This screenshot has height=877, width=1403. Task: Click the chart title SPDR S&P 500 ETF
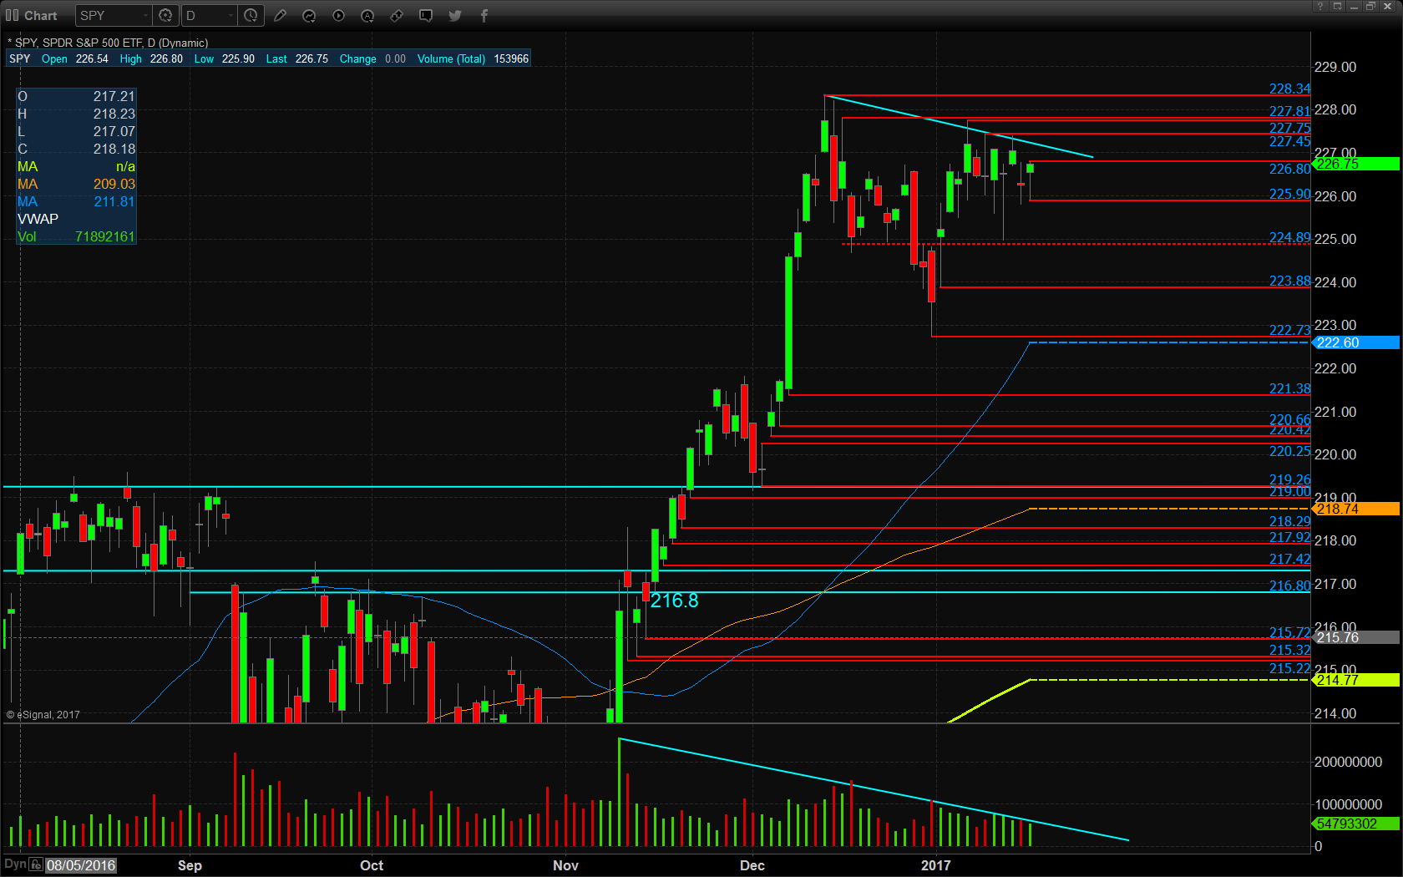pos(93,43)
